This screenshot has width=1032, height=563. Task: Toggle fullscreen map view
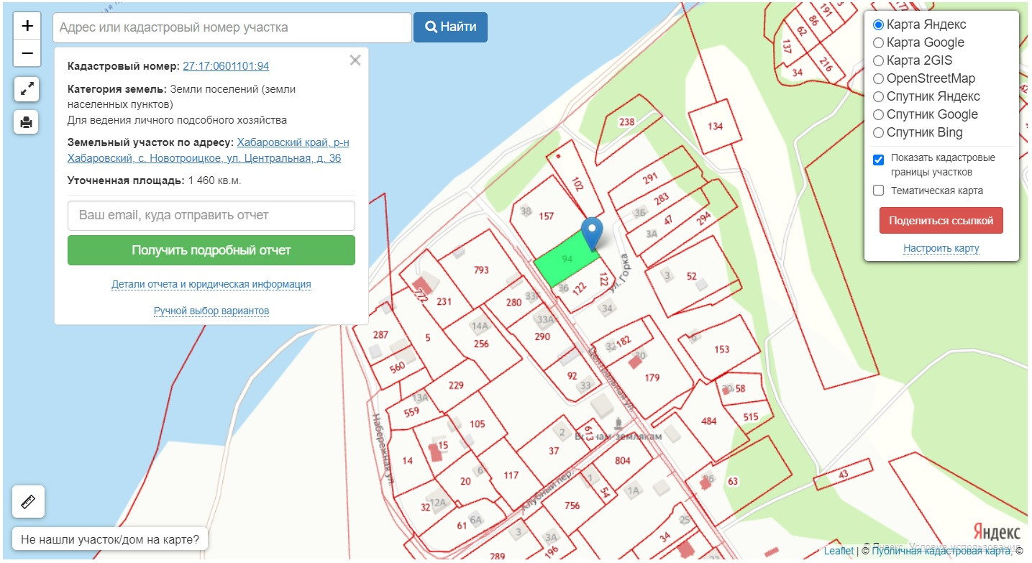click(27, 89)
